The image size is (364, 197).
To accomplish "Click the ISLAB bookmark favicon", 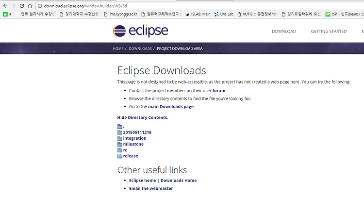I will tap(187, 14).
